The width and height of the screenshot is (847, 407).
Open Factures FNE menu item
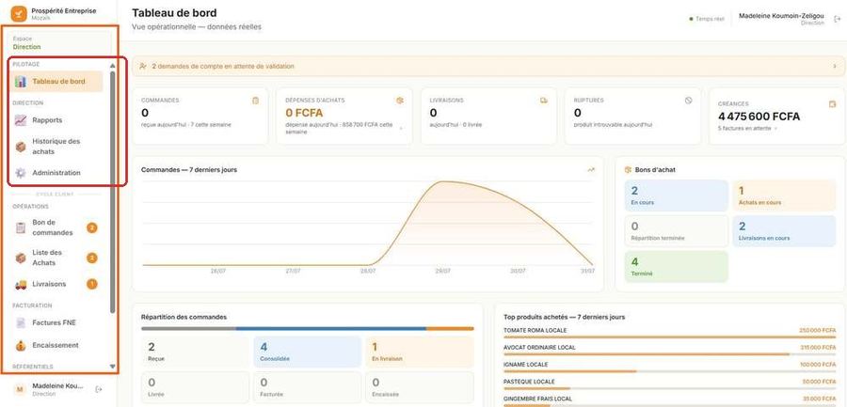tap(56, 322)
